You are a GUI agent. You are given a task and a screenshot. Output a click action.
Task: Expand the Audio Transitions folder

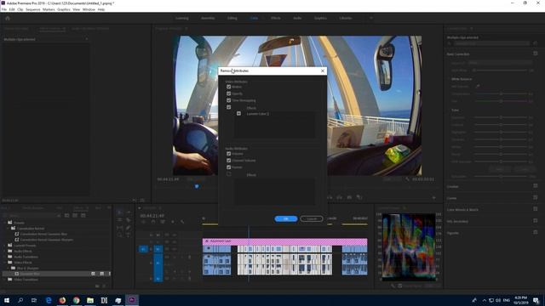tap(5, 257)
